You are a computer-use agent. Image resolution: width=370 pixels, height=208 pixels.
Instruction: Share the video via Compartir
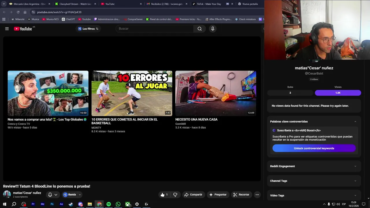(193, 195)
